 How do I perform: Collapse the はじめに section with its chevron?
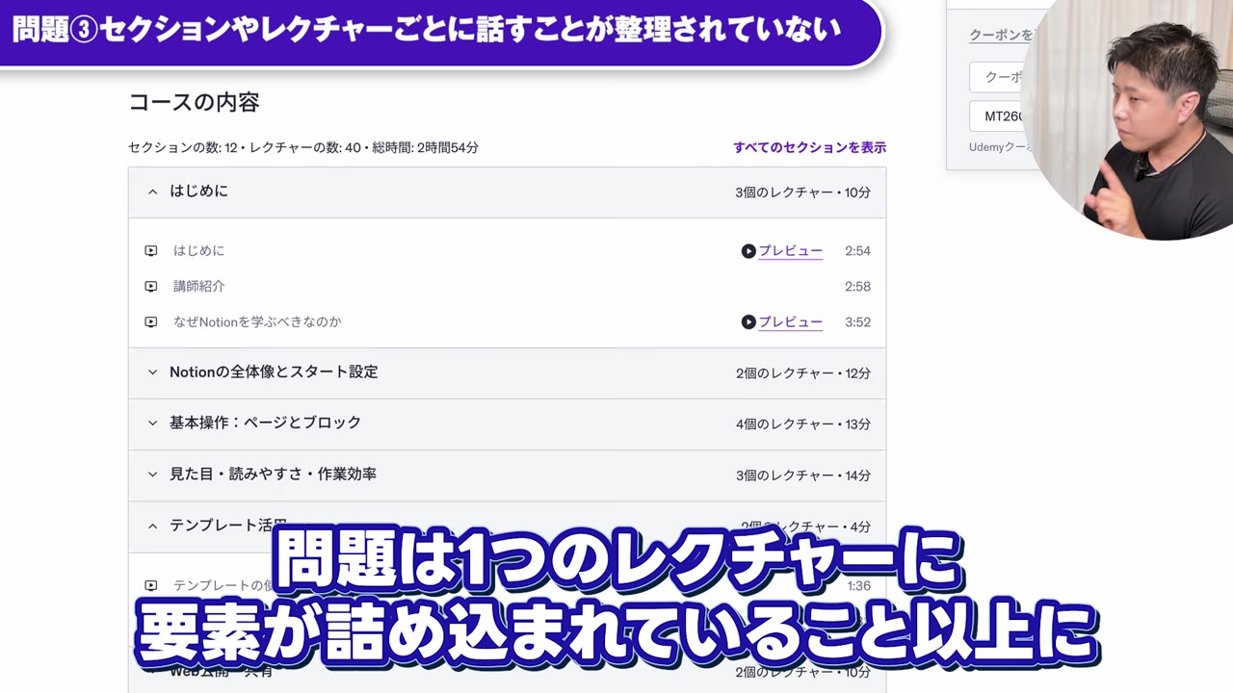tap(152, 192)
